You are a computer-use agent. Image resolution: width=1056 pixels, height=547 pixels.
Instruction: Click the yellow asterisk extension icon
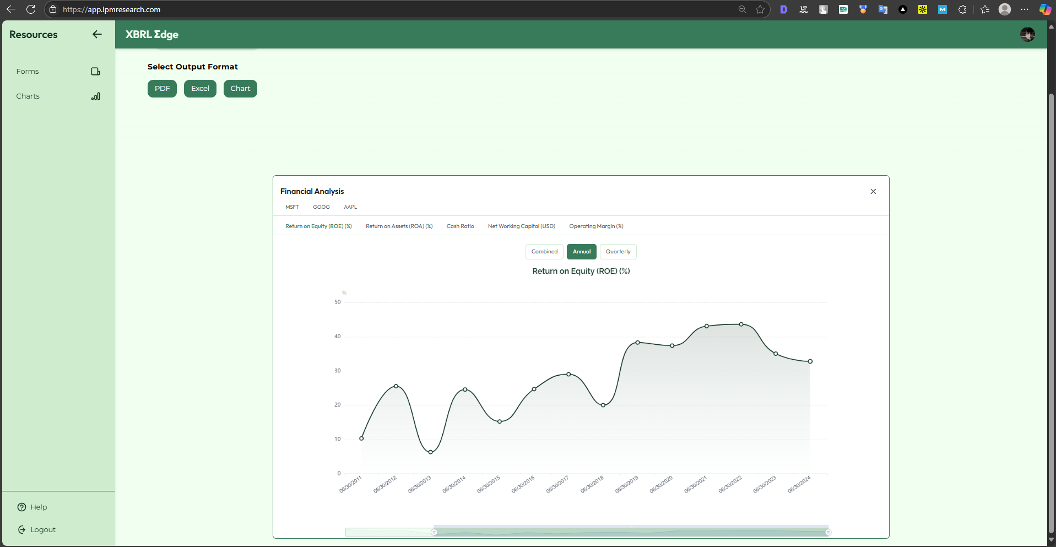(923, 9)
